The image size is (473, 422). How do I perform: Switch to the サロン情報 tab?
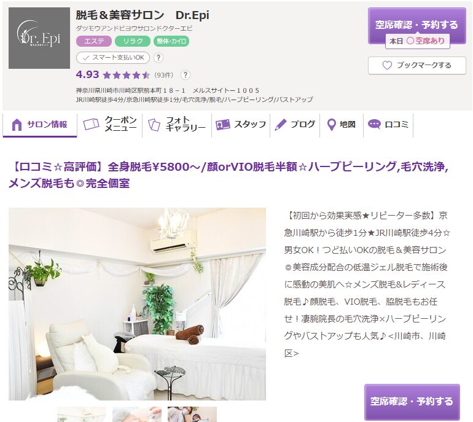click(x=40, y=125)
